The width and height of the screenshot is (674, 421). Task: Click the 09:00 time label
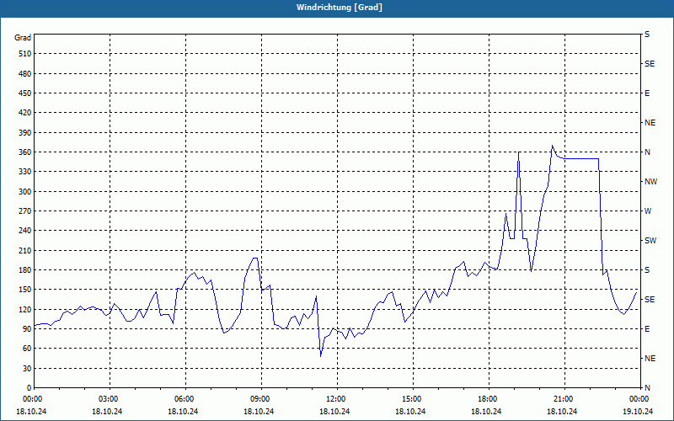(261, 398)
